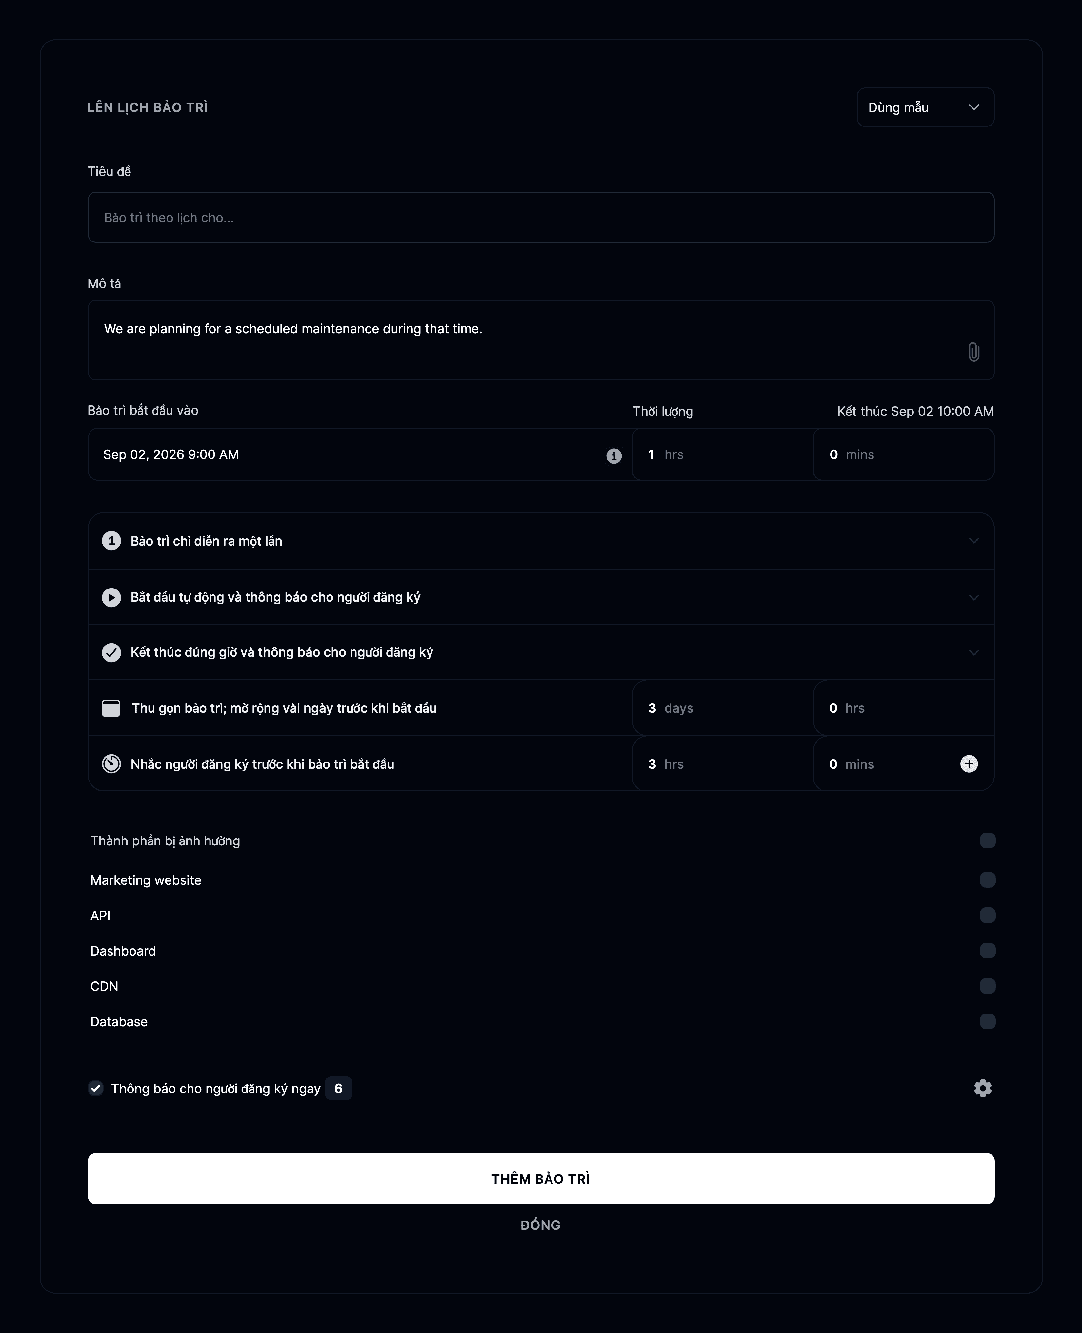Click the calendar icon beside Thu gọn bảo trì

[111, 708]
